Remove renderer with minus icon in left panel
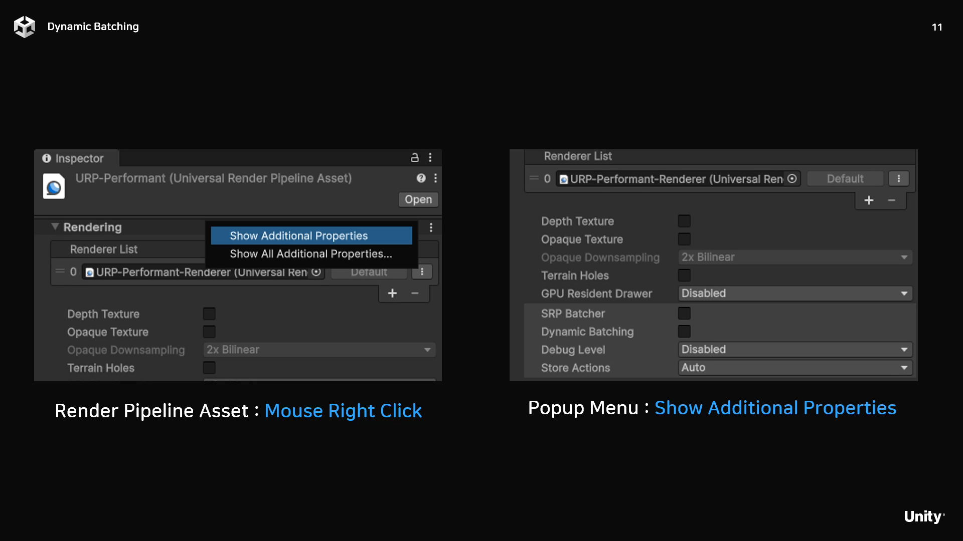The image size is (963, 541). [415, 293]
